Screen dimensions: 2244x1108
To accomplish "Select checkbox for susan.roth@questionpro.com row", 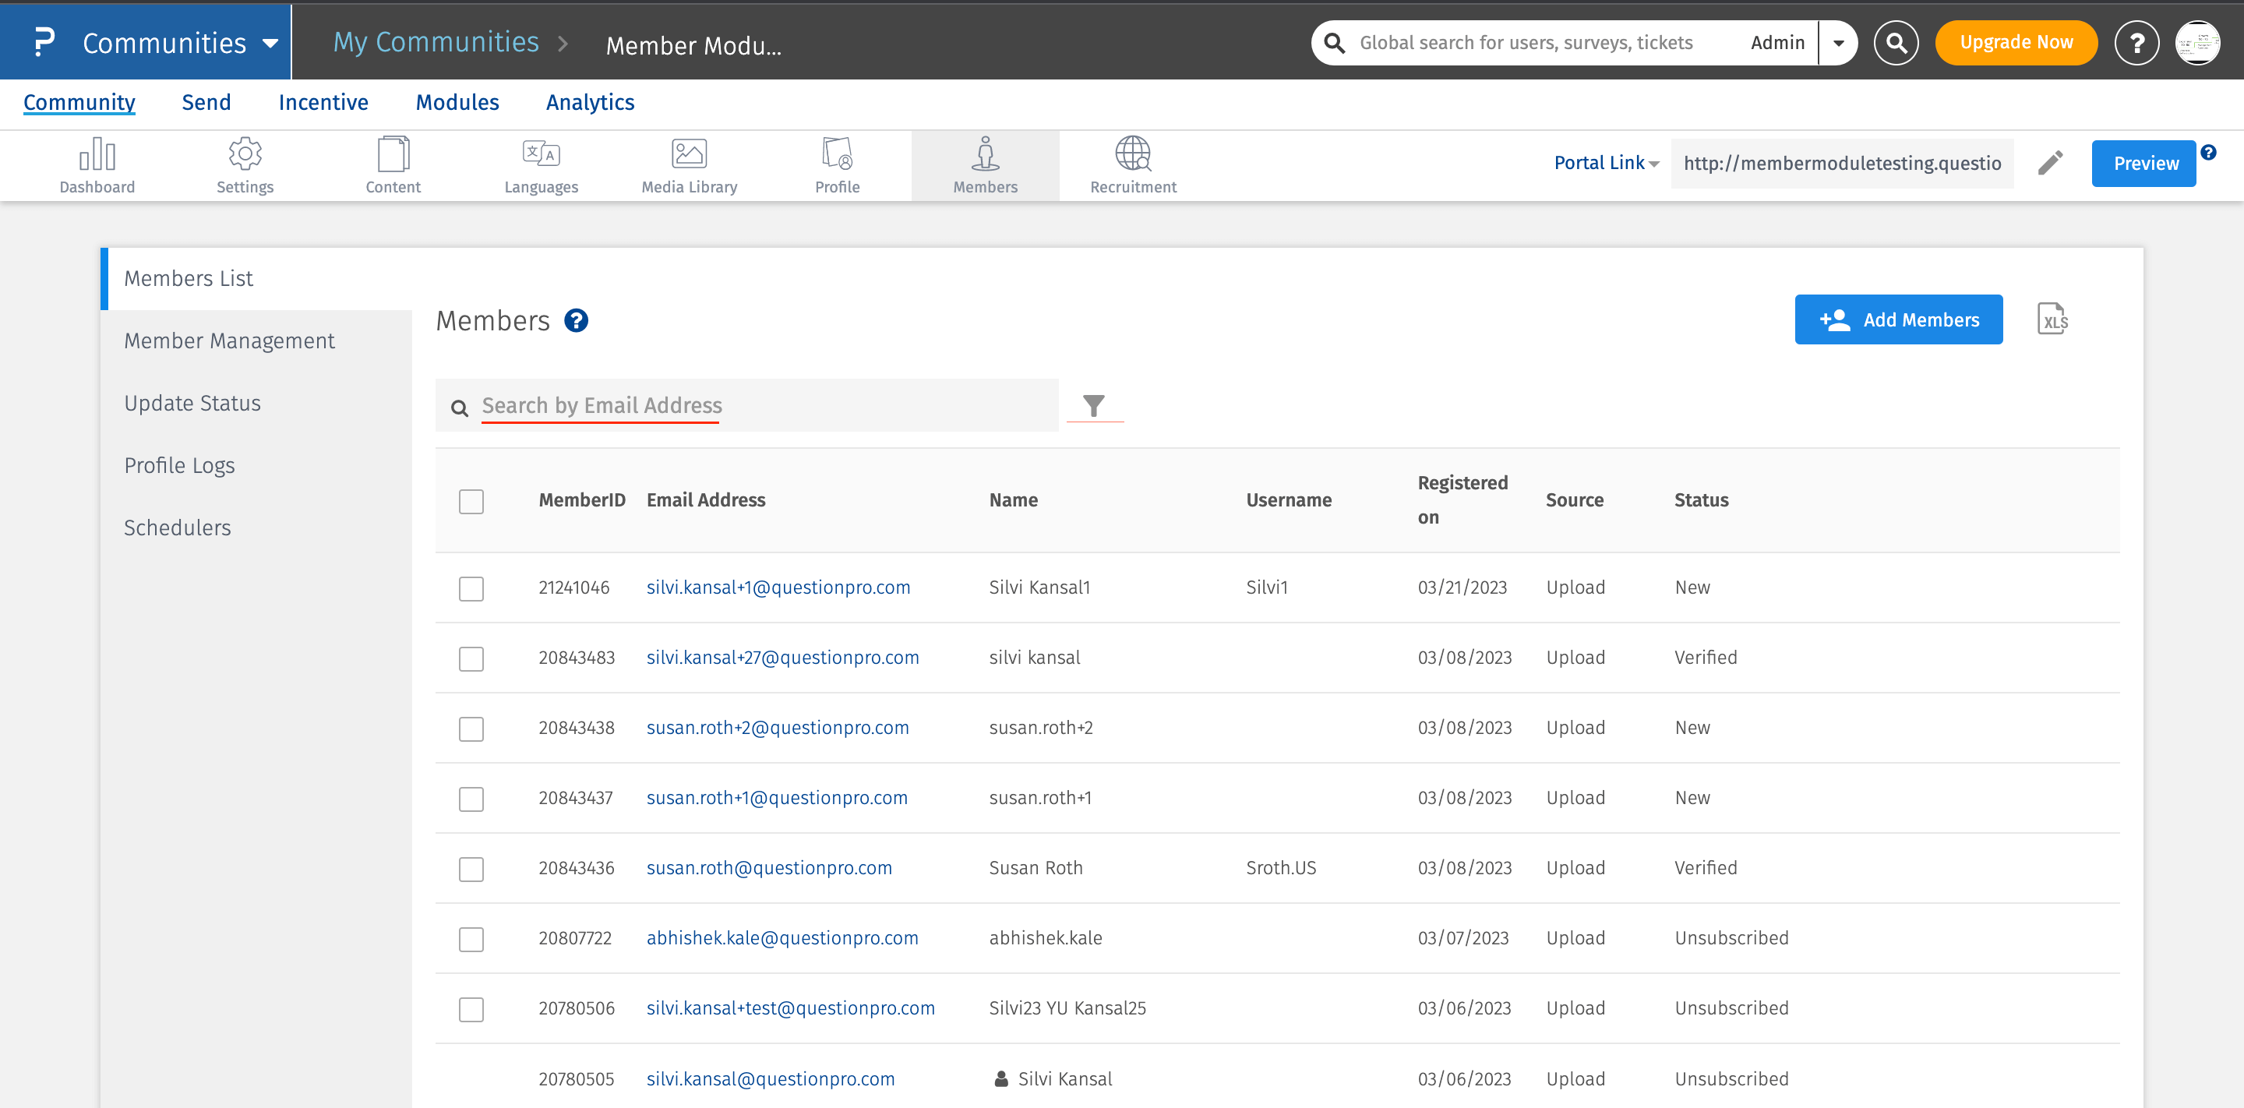I will pyautogui.click(x=471, y=869).
